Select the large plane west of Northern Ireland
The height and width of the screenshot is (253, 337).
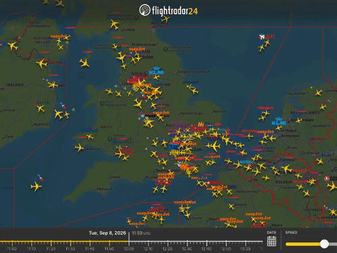click(x=13, y=47)
